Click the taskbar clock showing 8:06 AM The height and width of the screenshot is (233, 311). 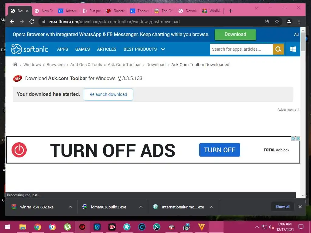click(285, 227)
